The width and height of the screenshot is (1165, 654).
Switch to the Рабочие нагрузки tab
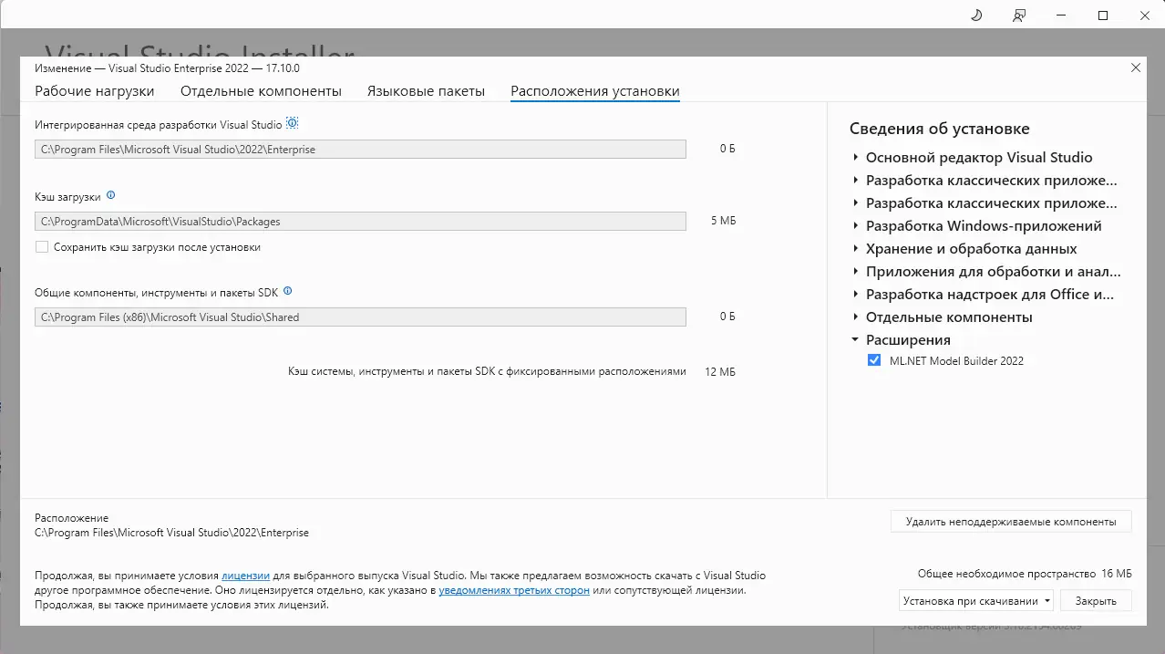point(95,91)
